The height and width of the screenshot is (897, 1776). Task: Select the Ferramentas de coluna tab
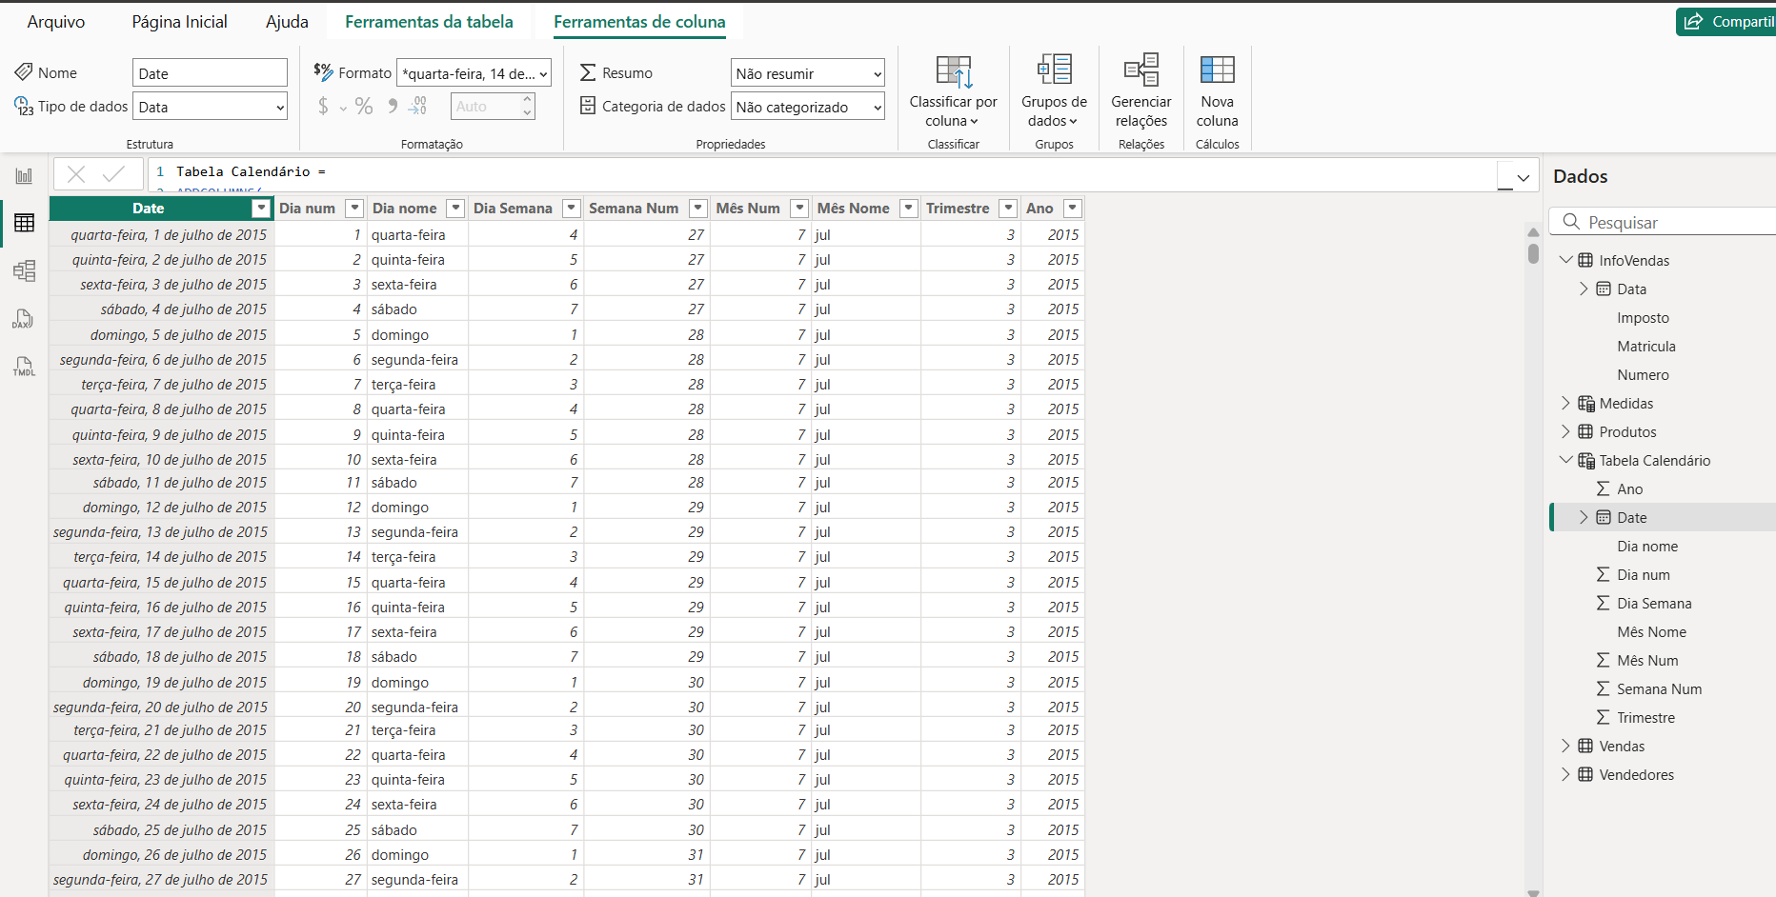639,22
